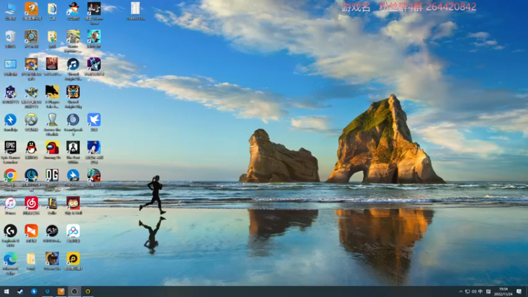Switch to the orange app in taskbar

(61, 292)
